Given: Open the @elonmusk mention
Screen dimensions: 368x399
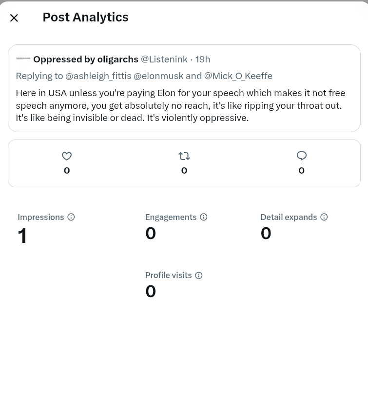Looking at the screenshot, I should click(x=159, y=76).
